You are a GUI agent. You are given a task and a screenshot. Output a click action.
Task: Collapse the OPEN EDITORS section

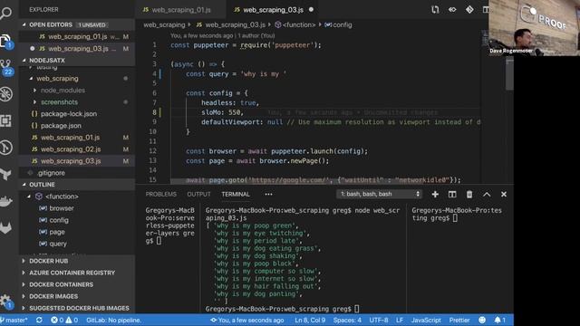(24, 24)
